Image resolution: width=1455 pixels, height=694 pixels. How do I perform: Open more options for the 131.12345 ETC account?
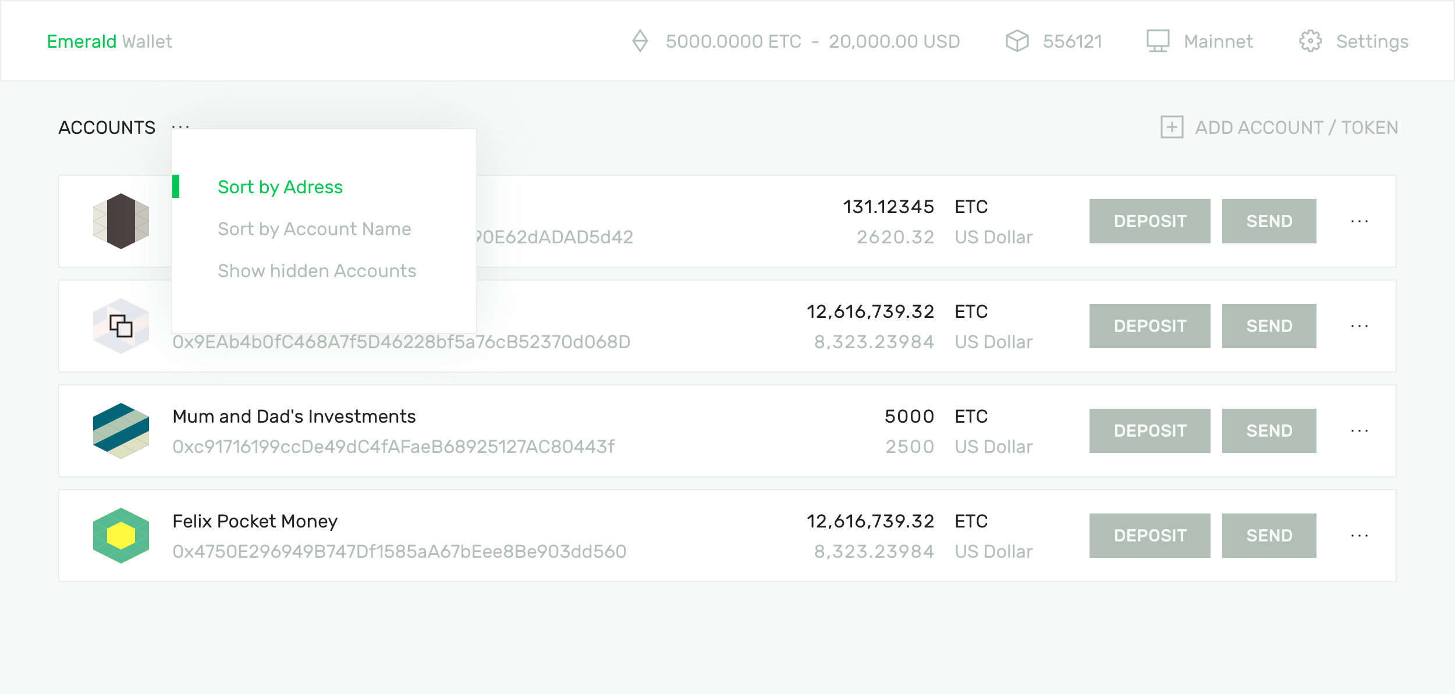1359,221
